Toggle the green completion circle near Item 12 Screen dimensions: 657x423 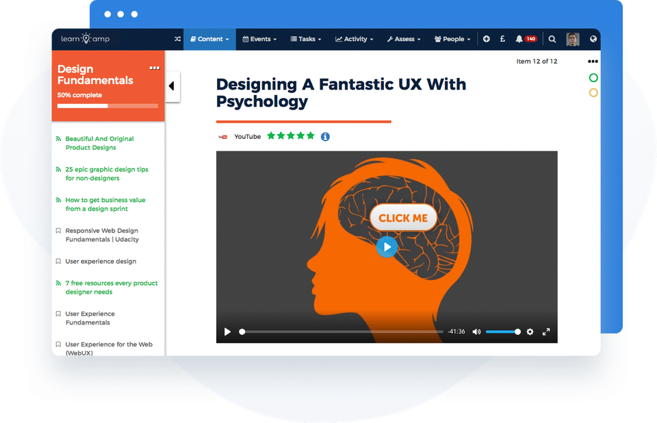[x=593, y=77]
